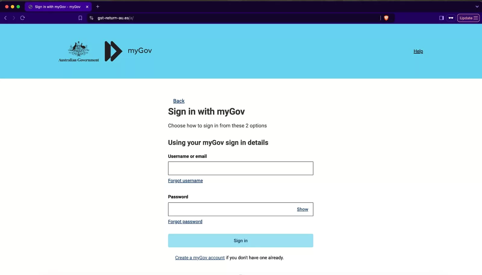Click "Using your myGov sign in details" heading
482x275 pixels.
pos(218,143)
